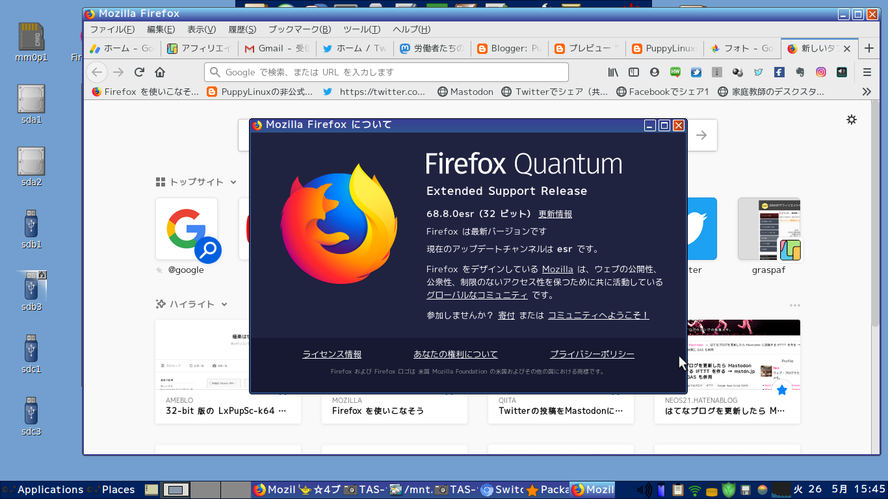Open a new tab with plus button

pyautogui.click(x=868, y=48)
